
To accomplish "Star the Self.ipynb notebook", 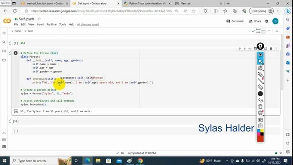I will click(x=39, y=19).
